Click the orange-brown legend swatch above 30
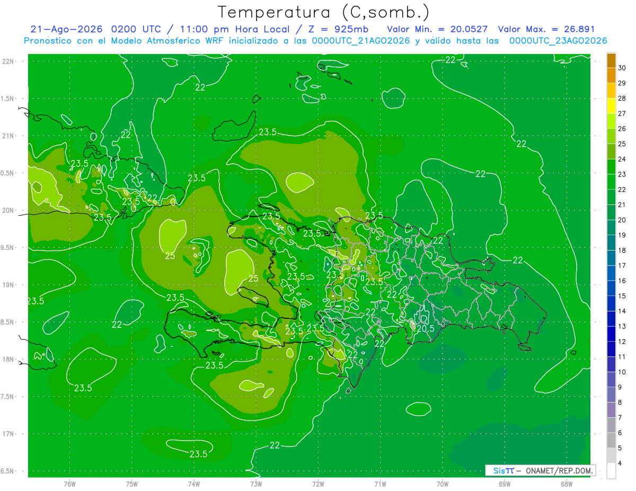This screenshot has height=491, width=636. [x=611, y=60]
